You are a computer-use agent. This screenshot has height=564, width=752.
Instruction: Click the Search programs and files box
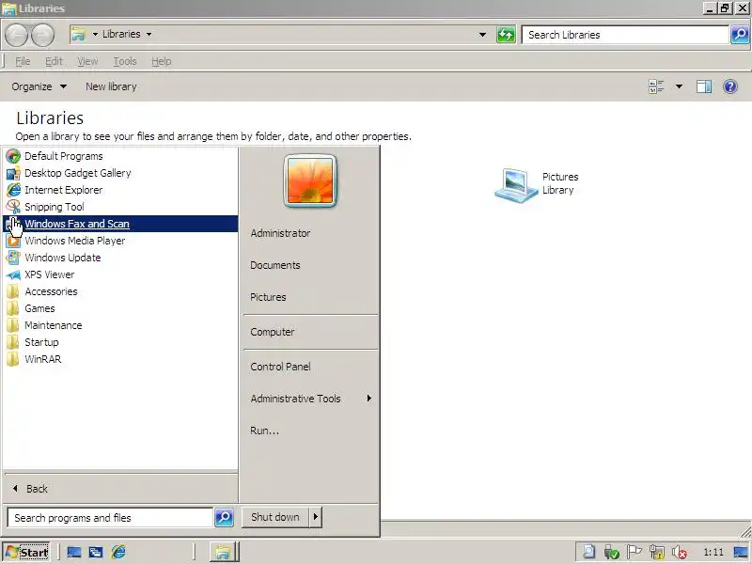click(x=110, y=518)
